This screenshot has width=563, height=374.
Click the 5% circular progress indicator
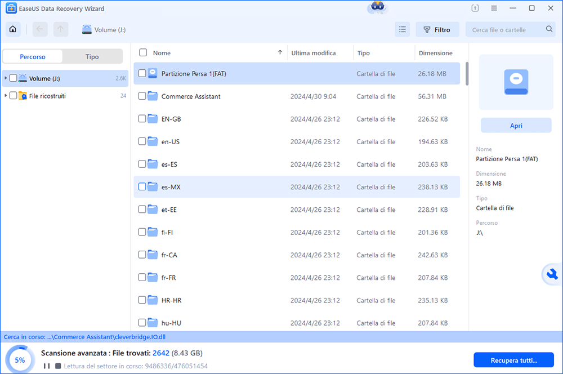point(20,359)
